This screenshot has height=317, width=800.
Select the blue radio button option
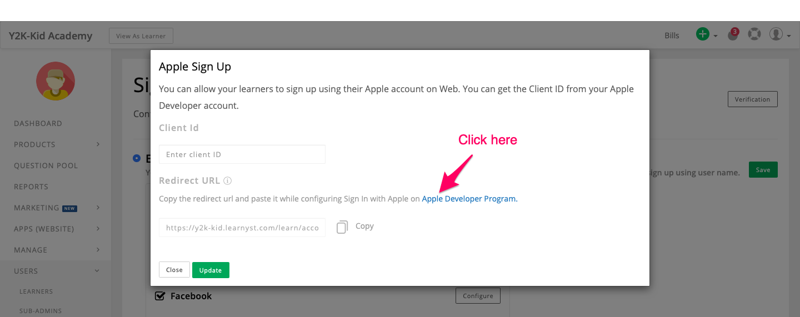click(137, 158)
